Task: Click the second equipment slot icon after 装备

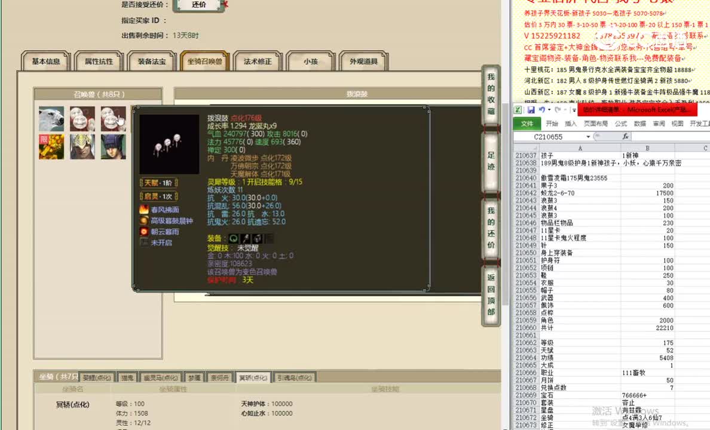Action: coord(246,238)
